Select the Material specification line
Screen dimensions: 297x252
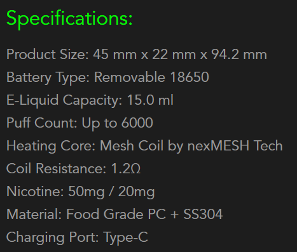(114, 215)
